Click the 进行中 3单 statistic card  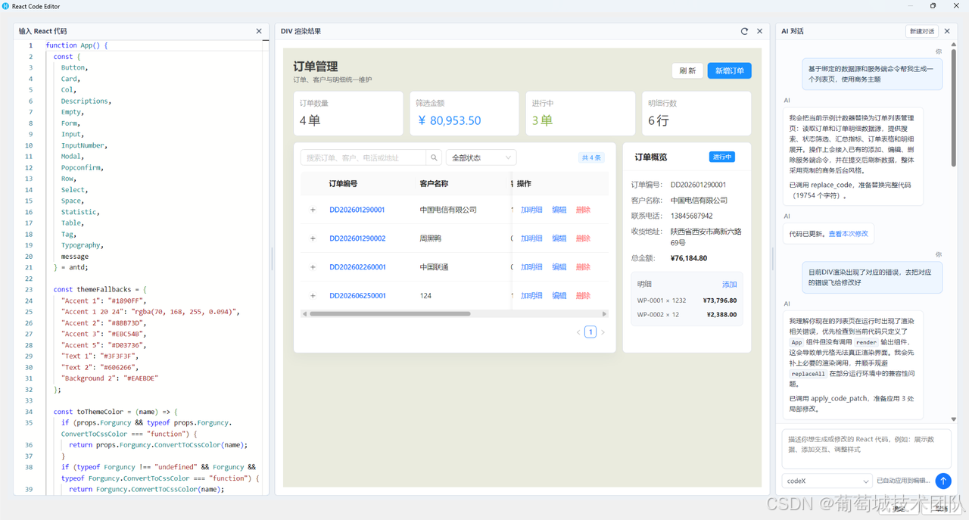581,114
